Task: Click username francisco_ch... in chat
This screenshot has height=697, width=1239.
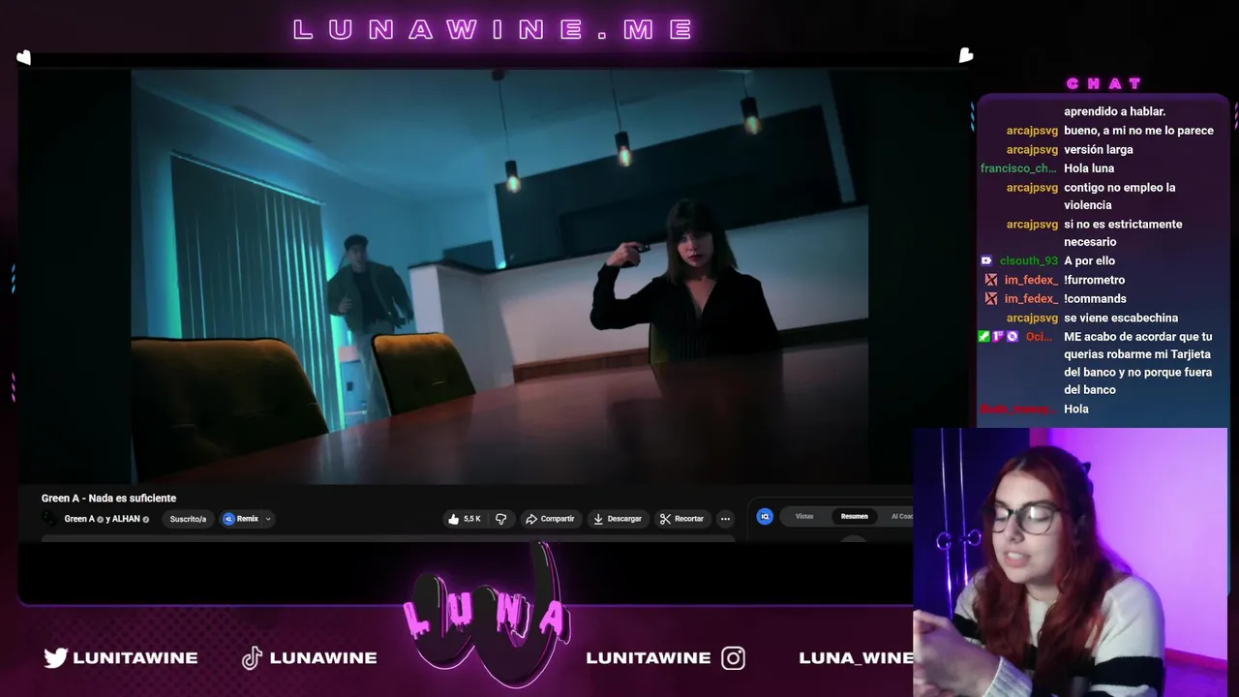Action: [1018, 168]
